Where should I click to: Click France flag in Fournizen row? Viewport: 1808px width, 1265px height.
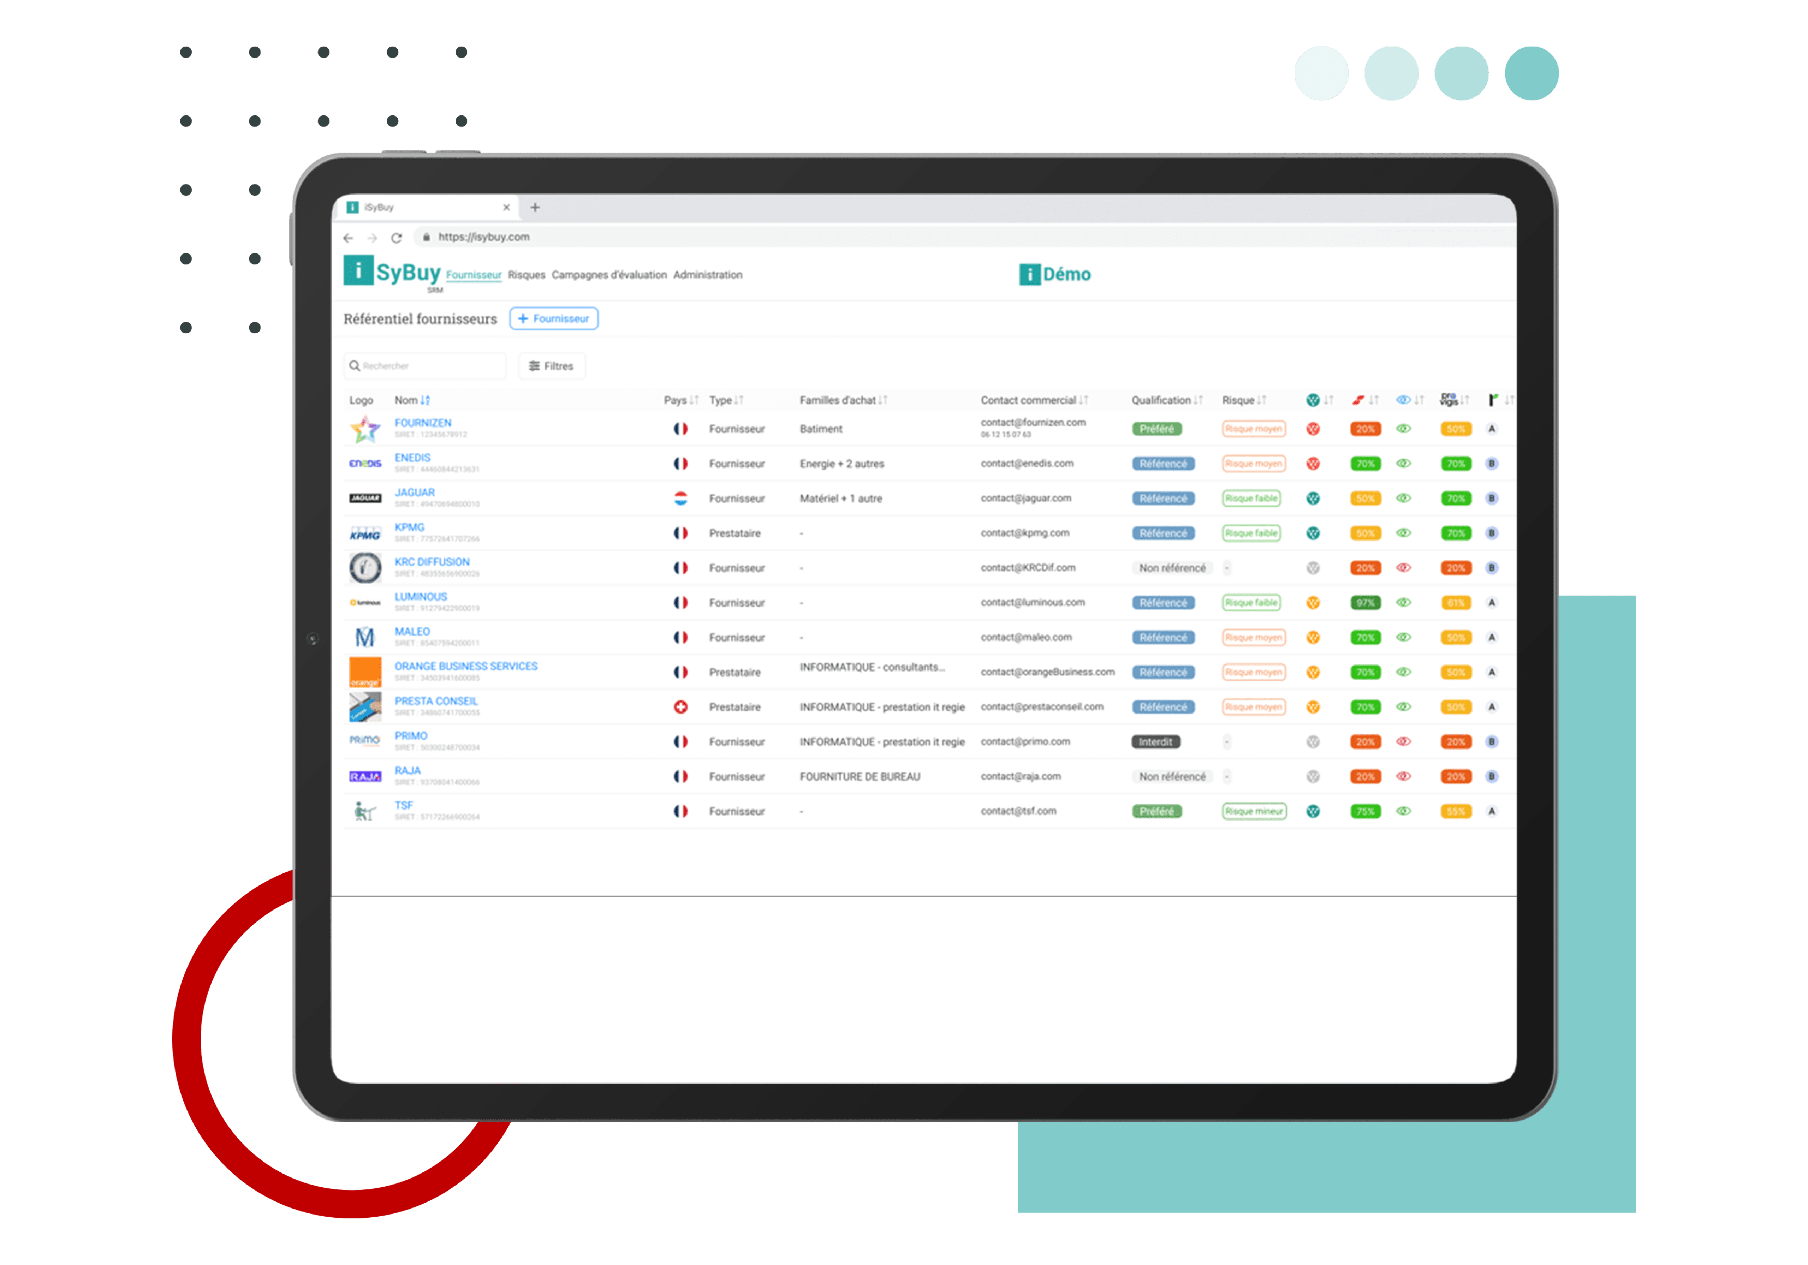[680, 429]
